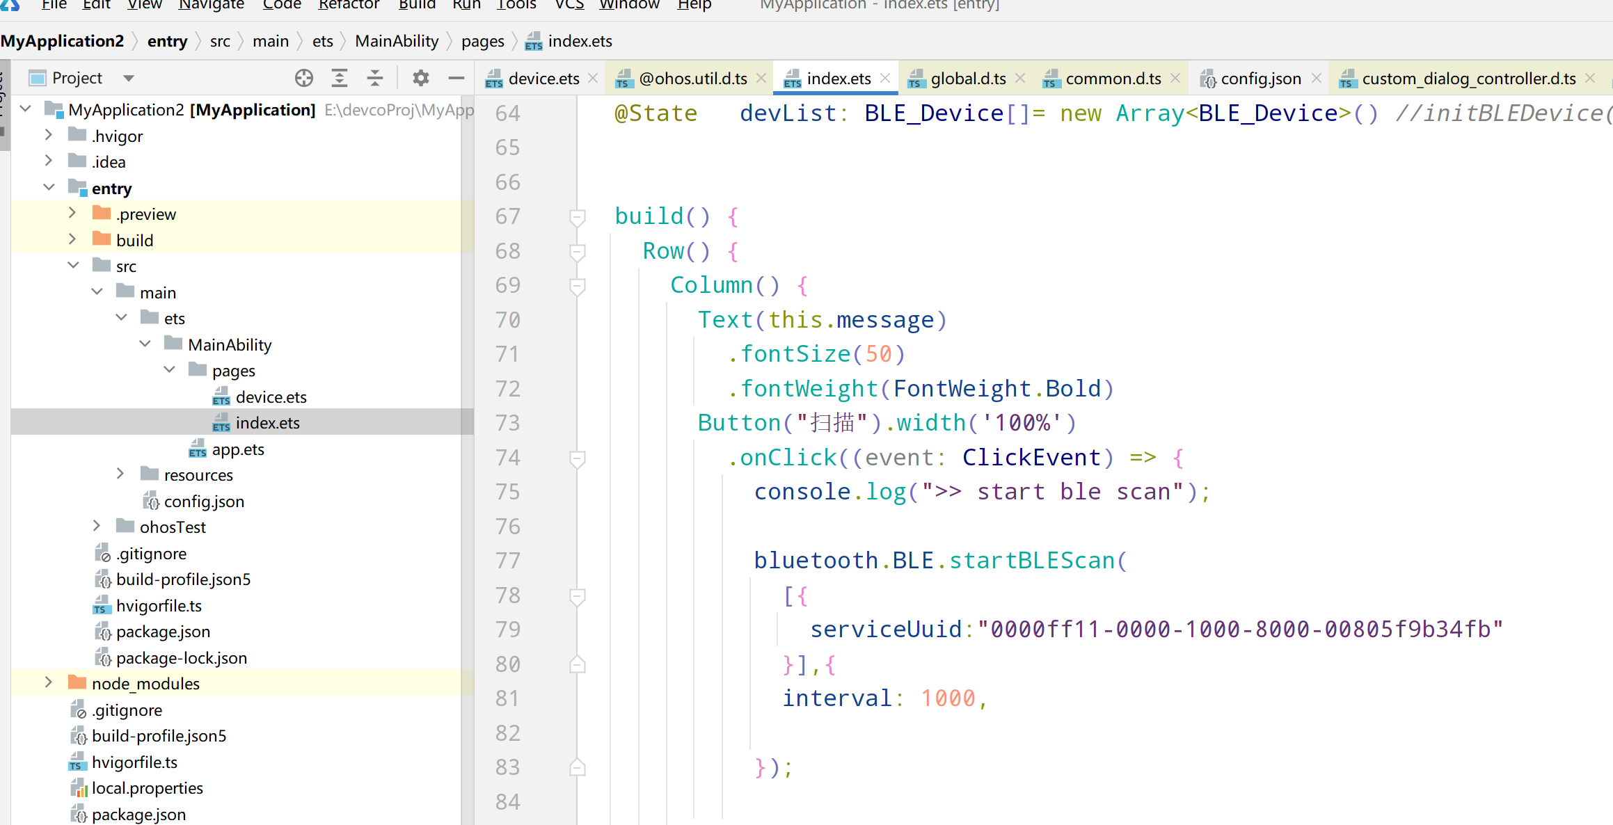Close the @ohos.util.d.ts tab
The image size is (1613, 825).
pyautogui.click(x=761, y=79)
